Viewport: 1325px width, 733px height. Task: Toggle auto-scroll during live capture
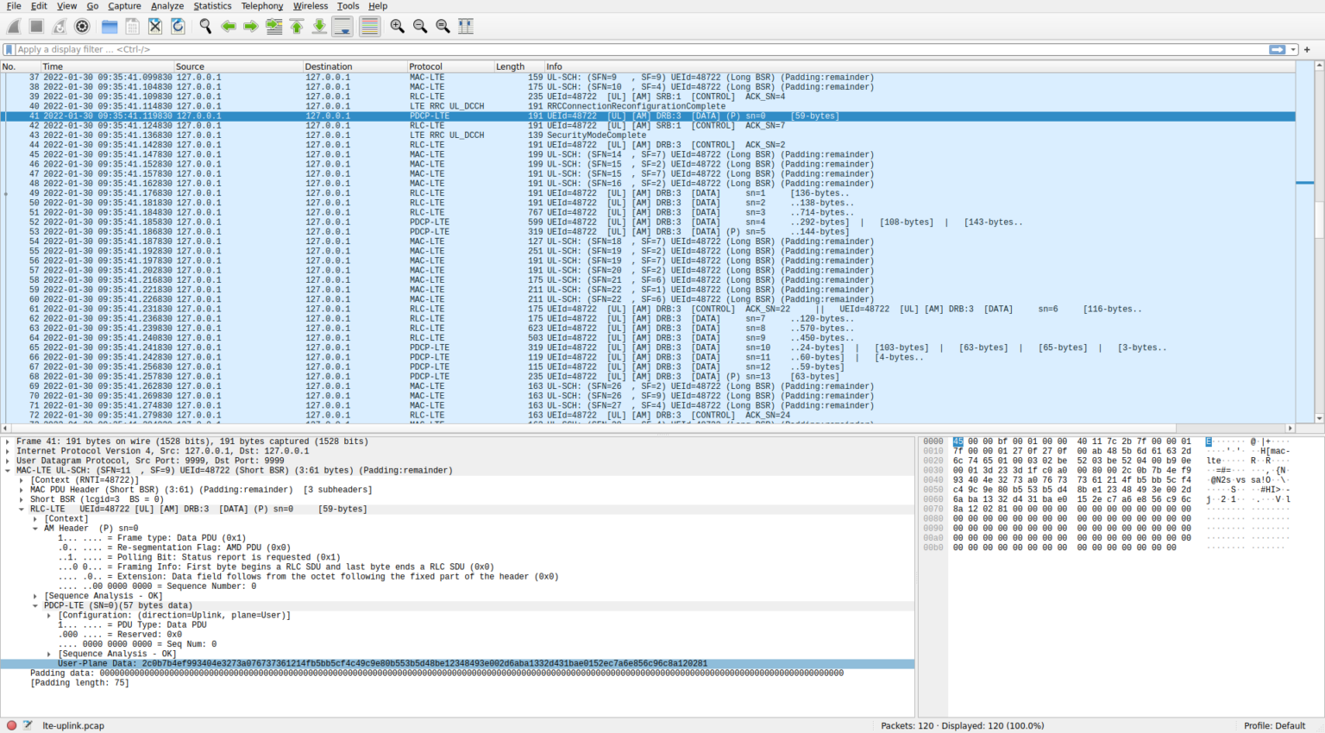coord(342,27)
